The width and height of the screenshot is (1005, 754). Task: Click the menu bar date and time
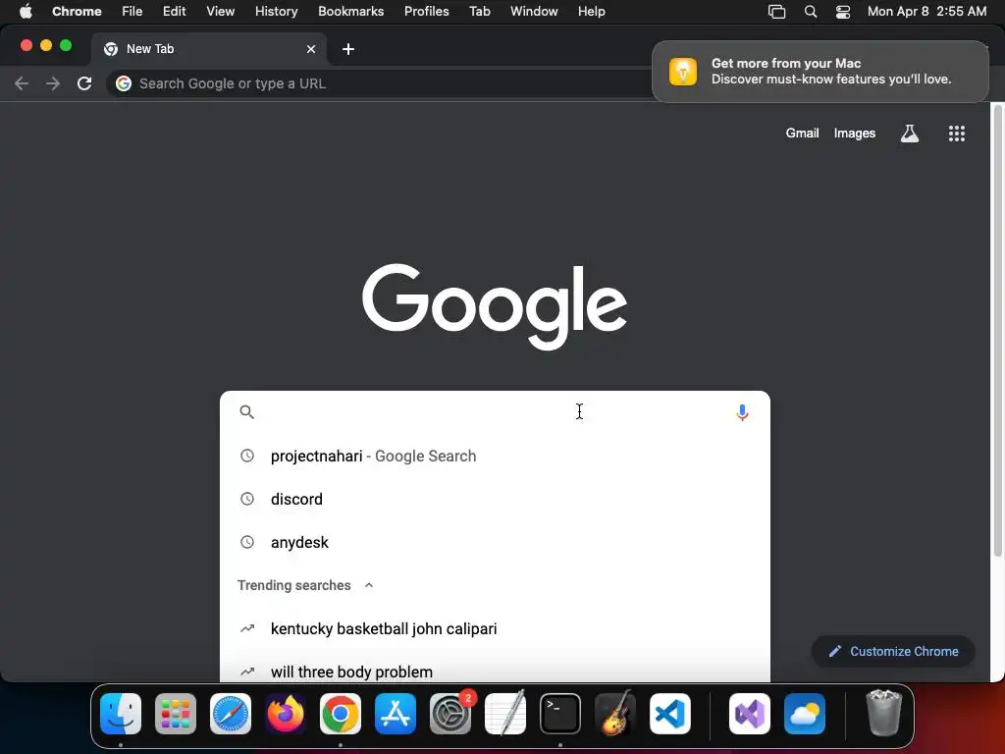pyautogui.click(x=926, y=12)
